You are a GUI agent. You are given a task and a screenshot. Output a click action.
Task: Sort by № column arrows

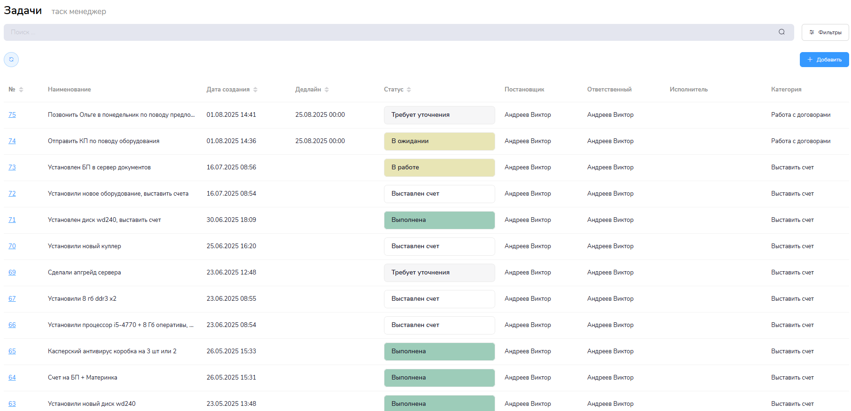pyautogui.click(x=21, y=90)
